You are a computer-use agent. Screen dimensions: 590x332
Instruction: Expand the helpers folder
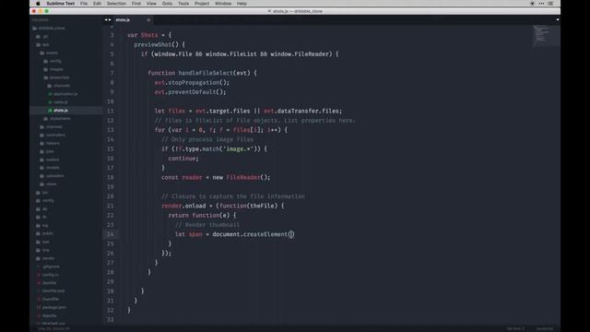50,143
